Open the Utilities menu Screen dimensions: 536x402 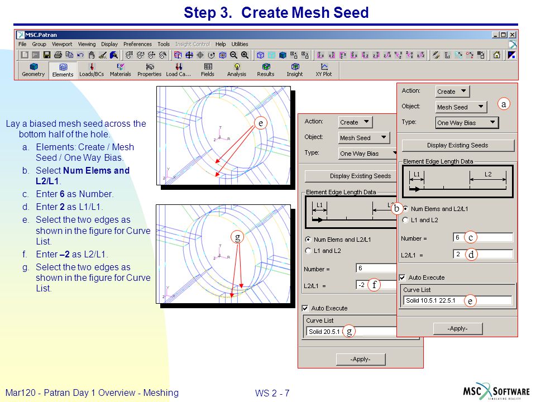point(240,44)
